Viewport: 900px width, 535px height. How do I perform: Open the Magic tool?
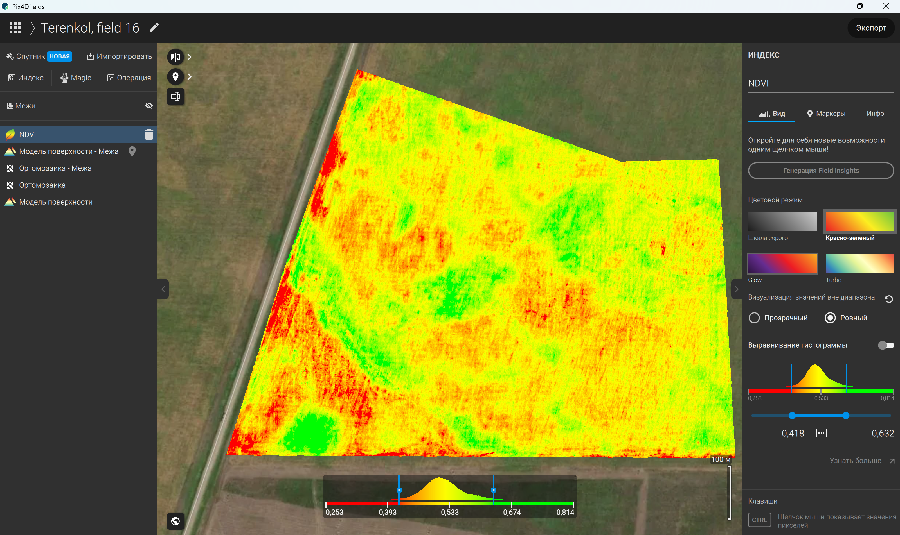point(76,78)
